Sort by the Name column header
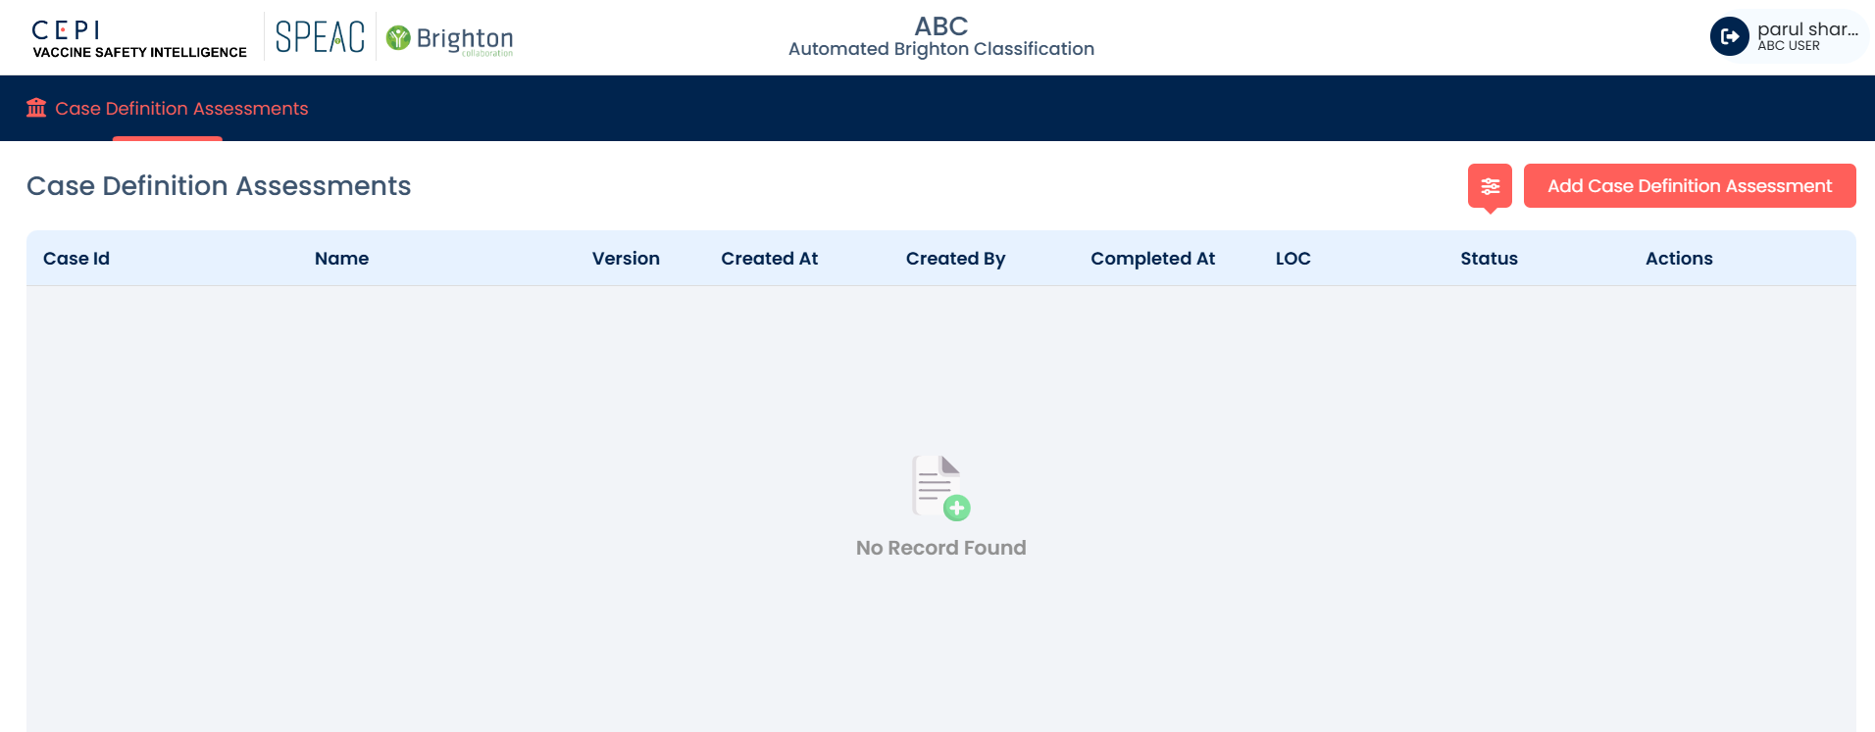This screenshot has height=732, width=1875. tap(341, 259)
